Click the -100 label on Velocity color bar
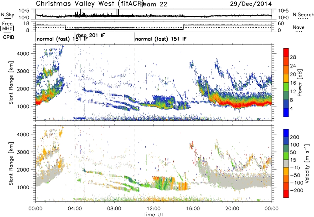Screen dimensions: 314x217 click(296, 183)
